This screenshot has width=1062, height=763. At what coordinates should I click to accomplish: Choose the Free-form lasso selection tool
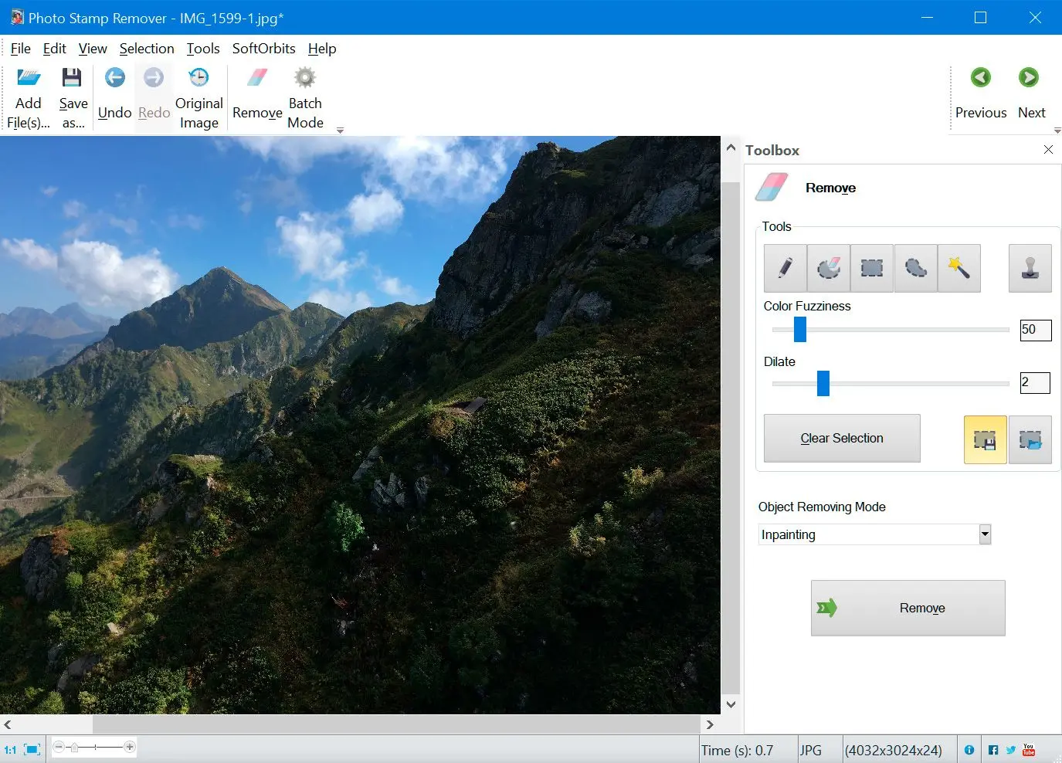pyautogui.click(x=915, y=268)
